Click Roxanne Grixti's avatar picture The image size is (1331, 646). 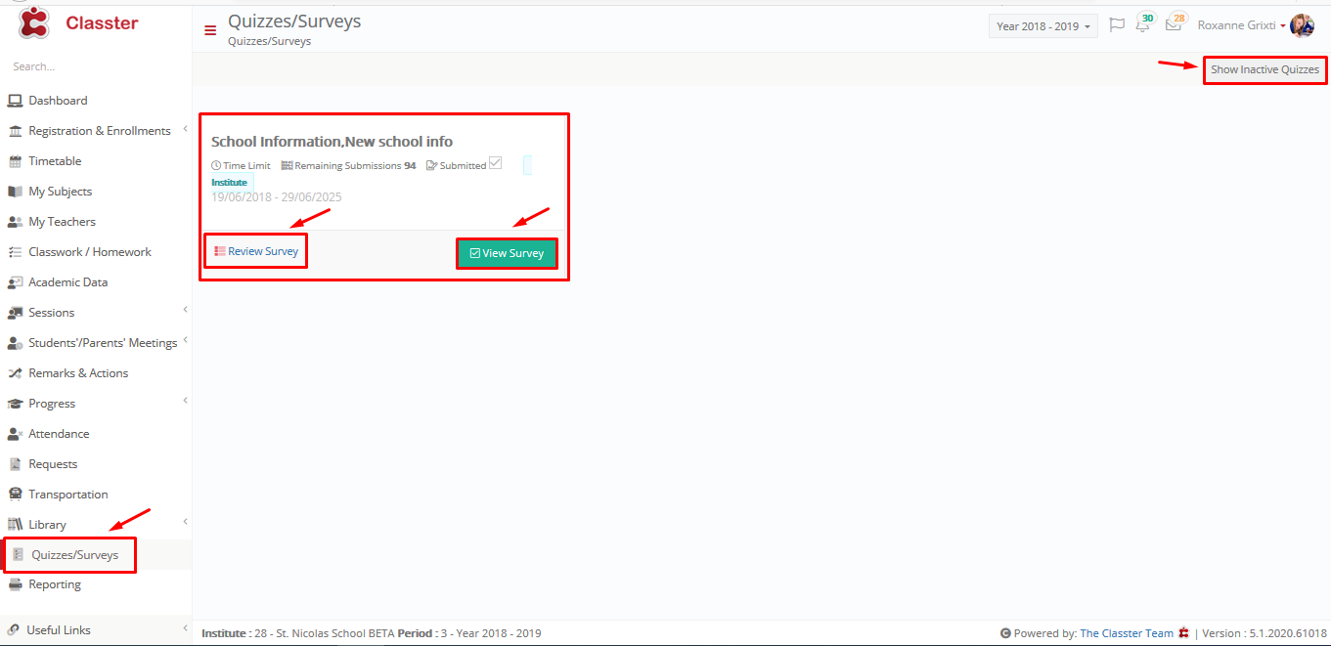pos(1302,26)
